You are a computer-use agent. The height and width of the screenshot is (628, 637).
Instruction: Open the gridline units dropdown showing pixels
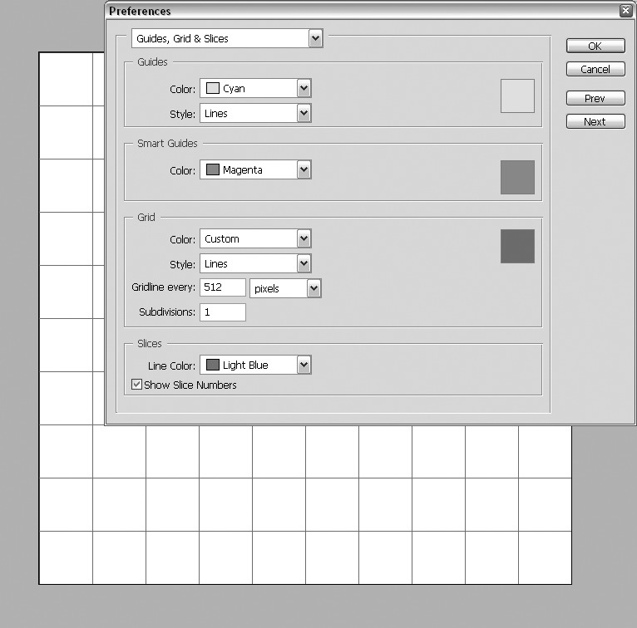coord(285,288)
